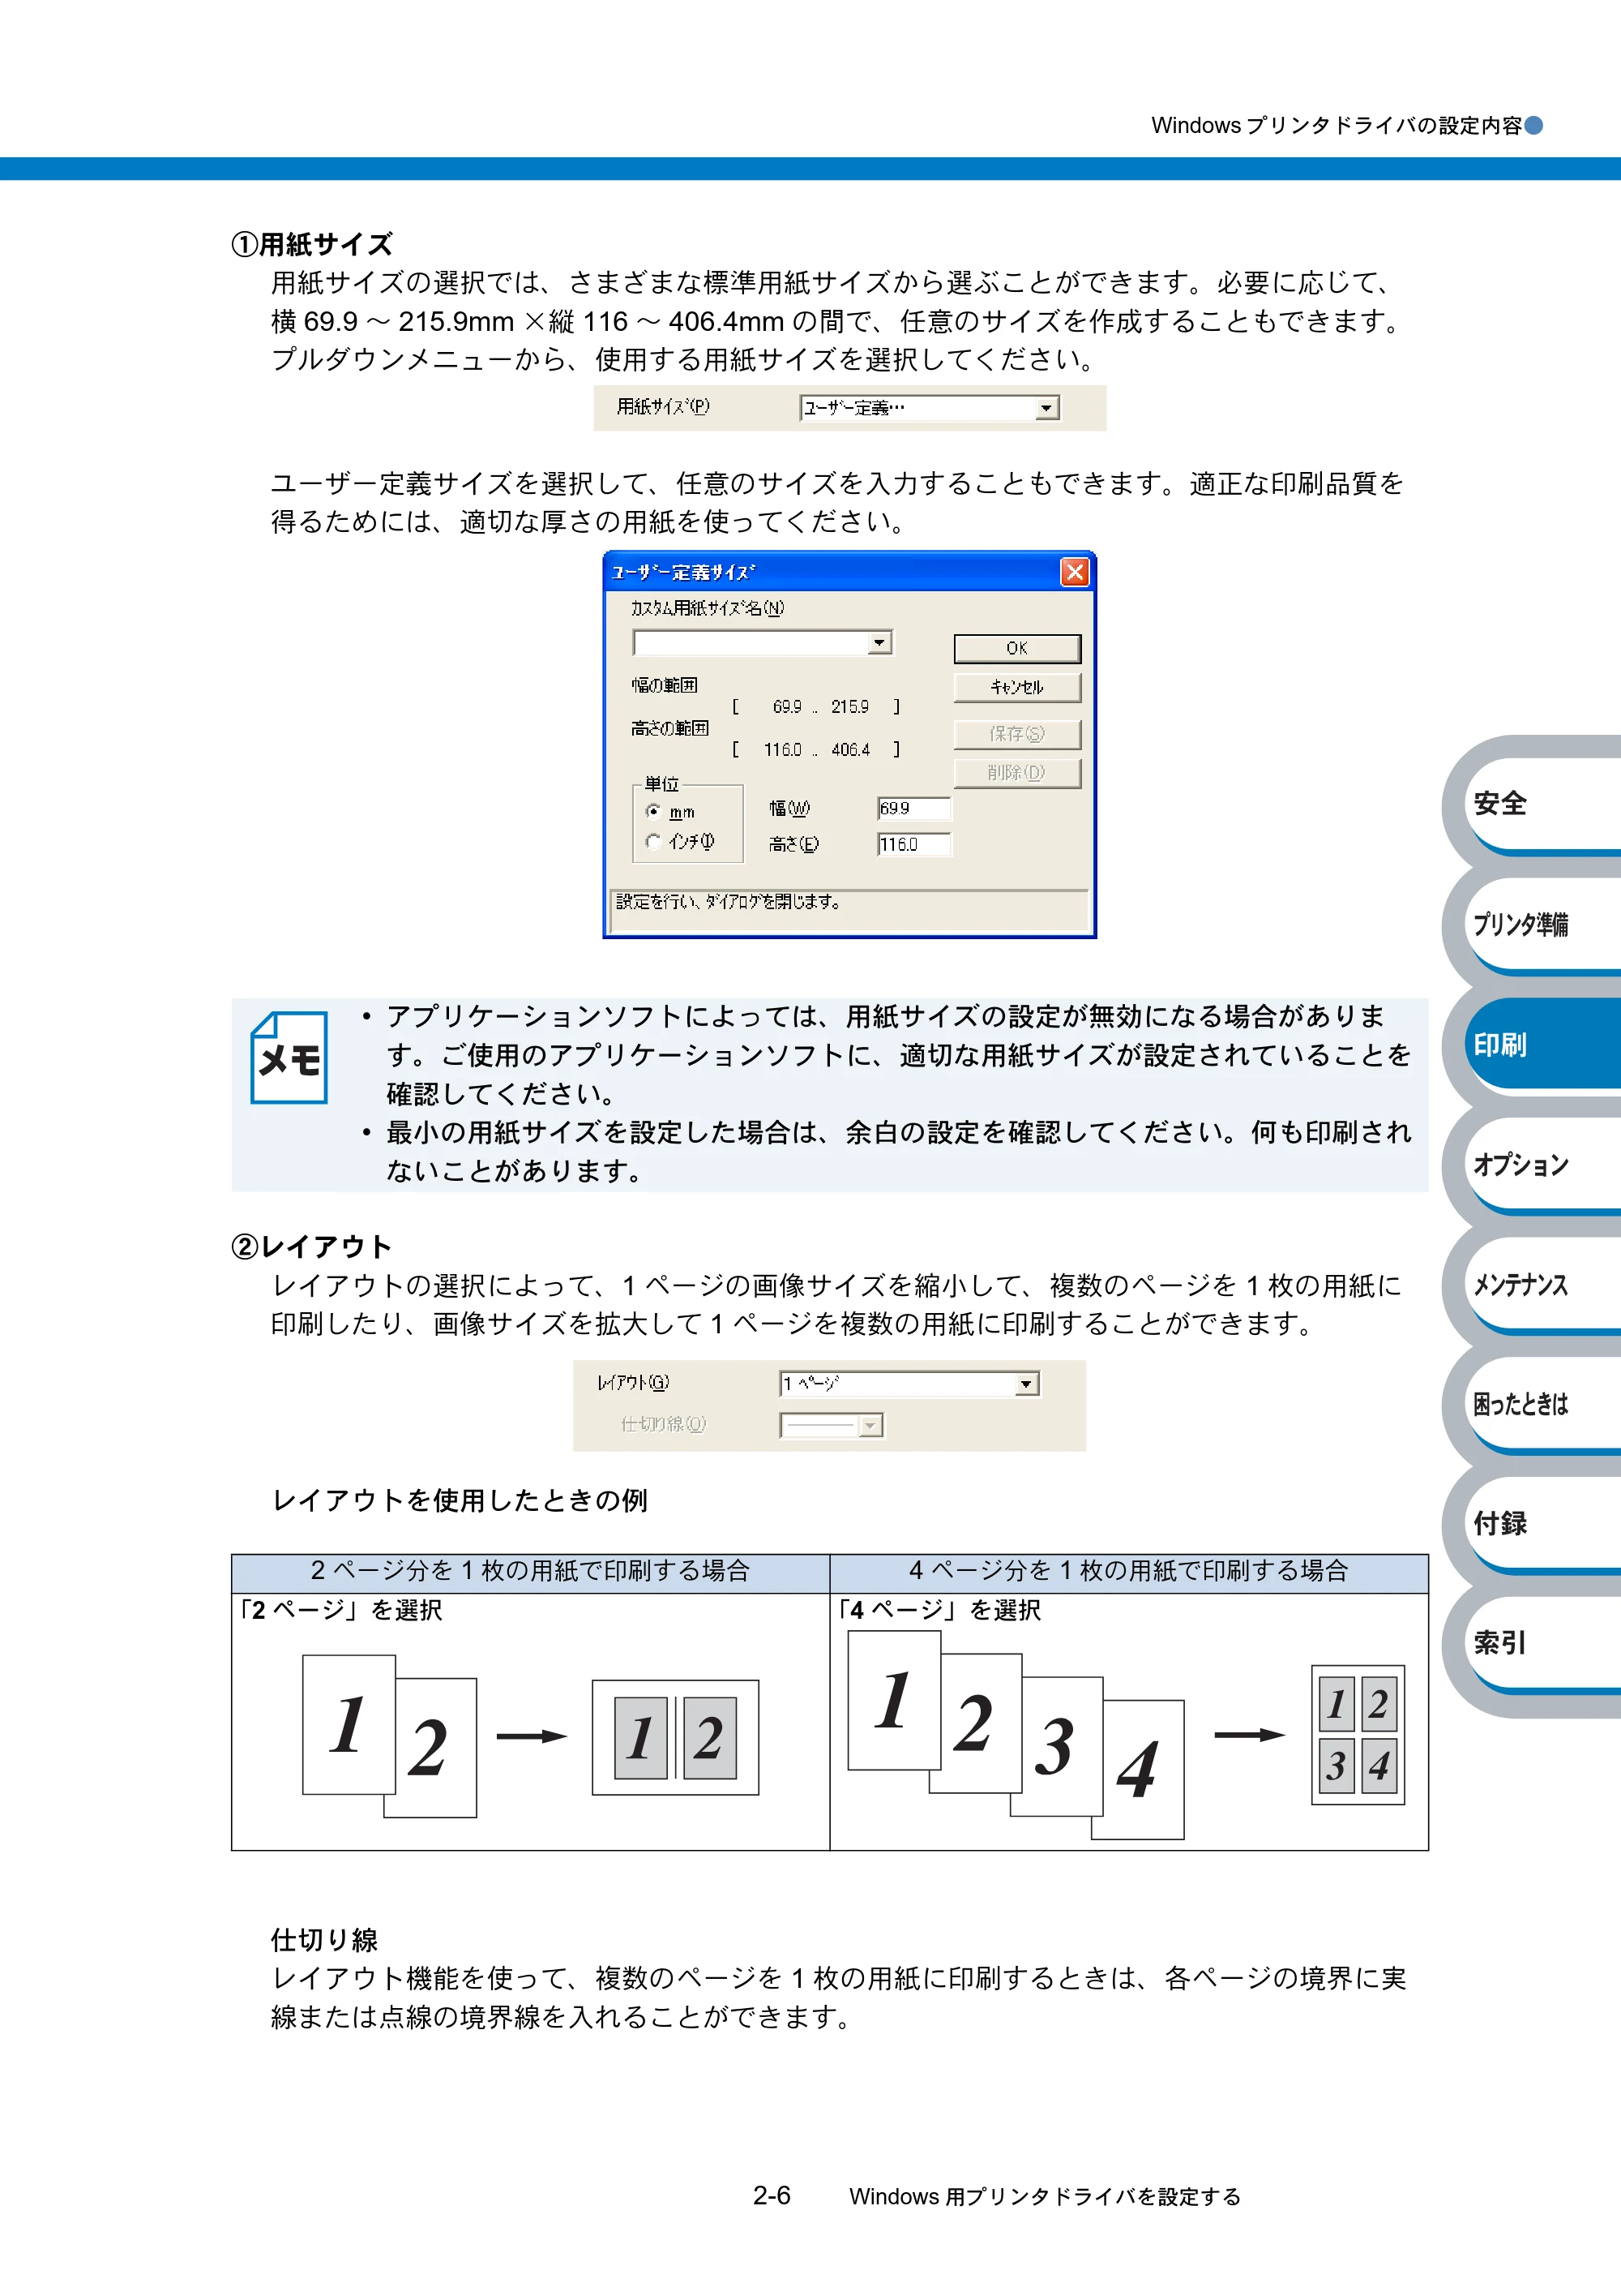This screenshot has height=2296, width=1621.
Task: Click the メモ note icon
Action: (289, 1058)
